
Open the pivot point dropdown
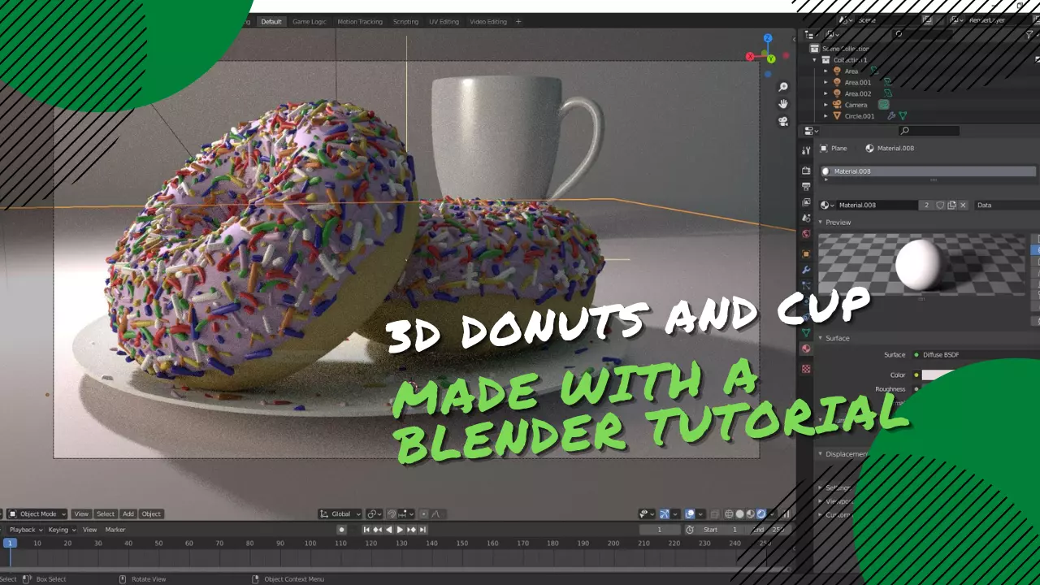[x=374, y=513]
